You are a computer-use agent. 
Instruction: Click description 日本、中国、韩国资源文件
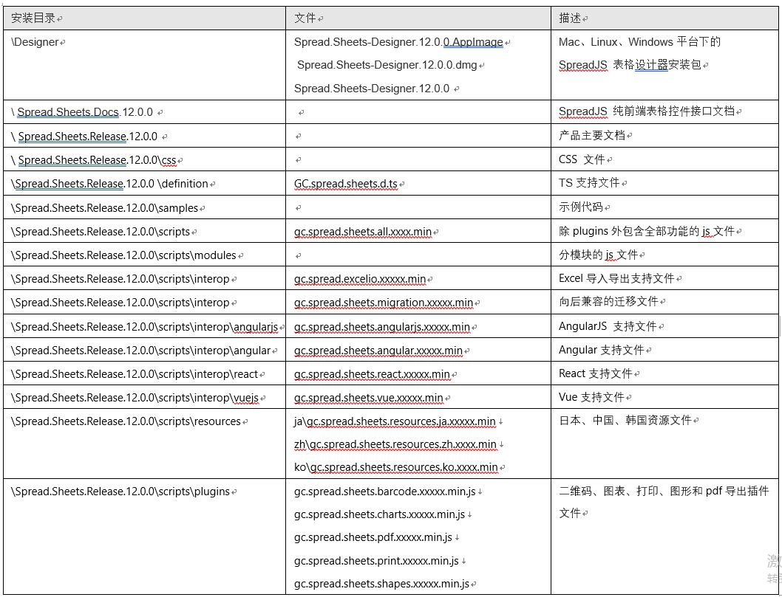[x=625, y=420]
